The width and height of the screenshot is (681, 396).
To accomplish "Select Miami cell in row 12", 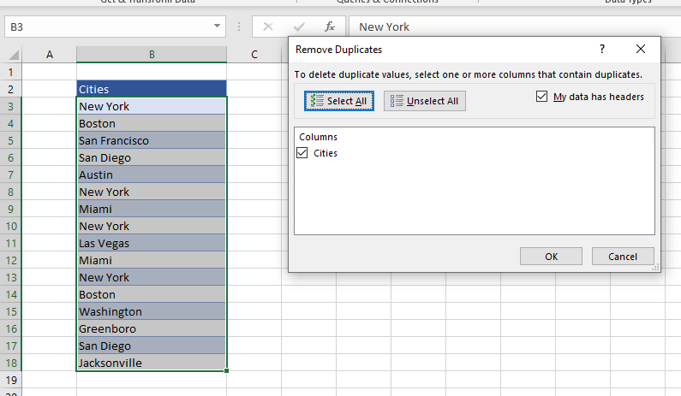I will coord(152,260).
